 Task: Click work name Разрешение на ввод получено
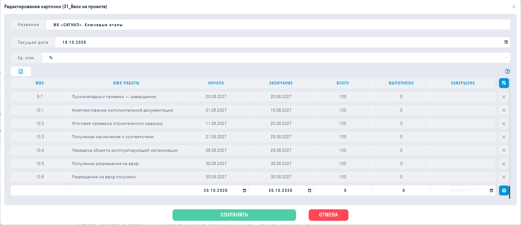click(x=104, y=177)
